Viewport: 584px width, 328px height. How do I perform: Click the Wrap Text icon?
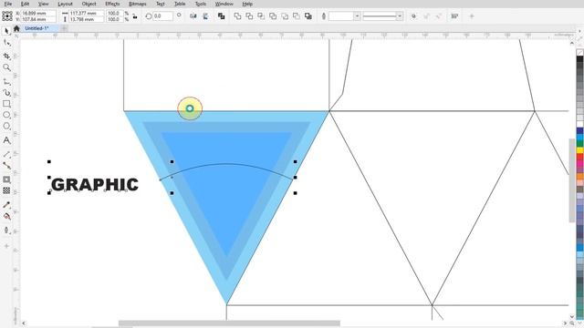click(413, 16)
